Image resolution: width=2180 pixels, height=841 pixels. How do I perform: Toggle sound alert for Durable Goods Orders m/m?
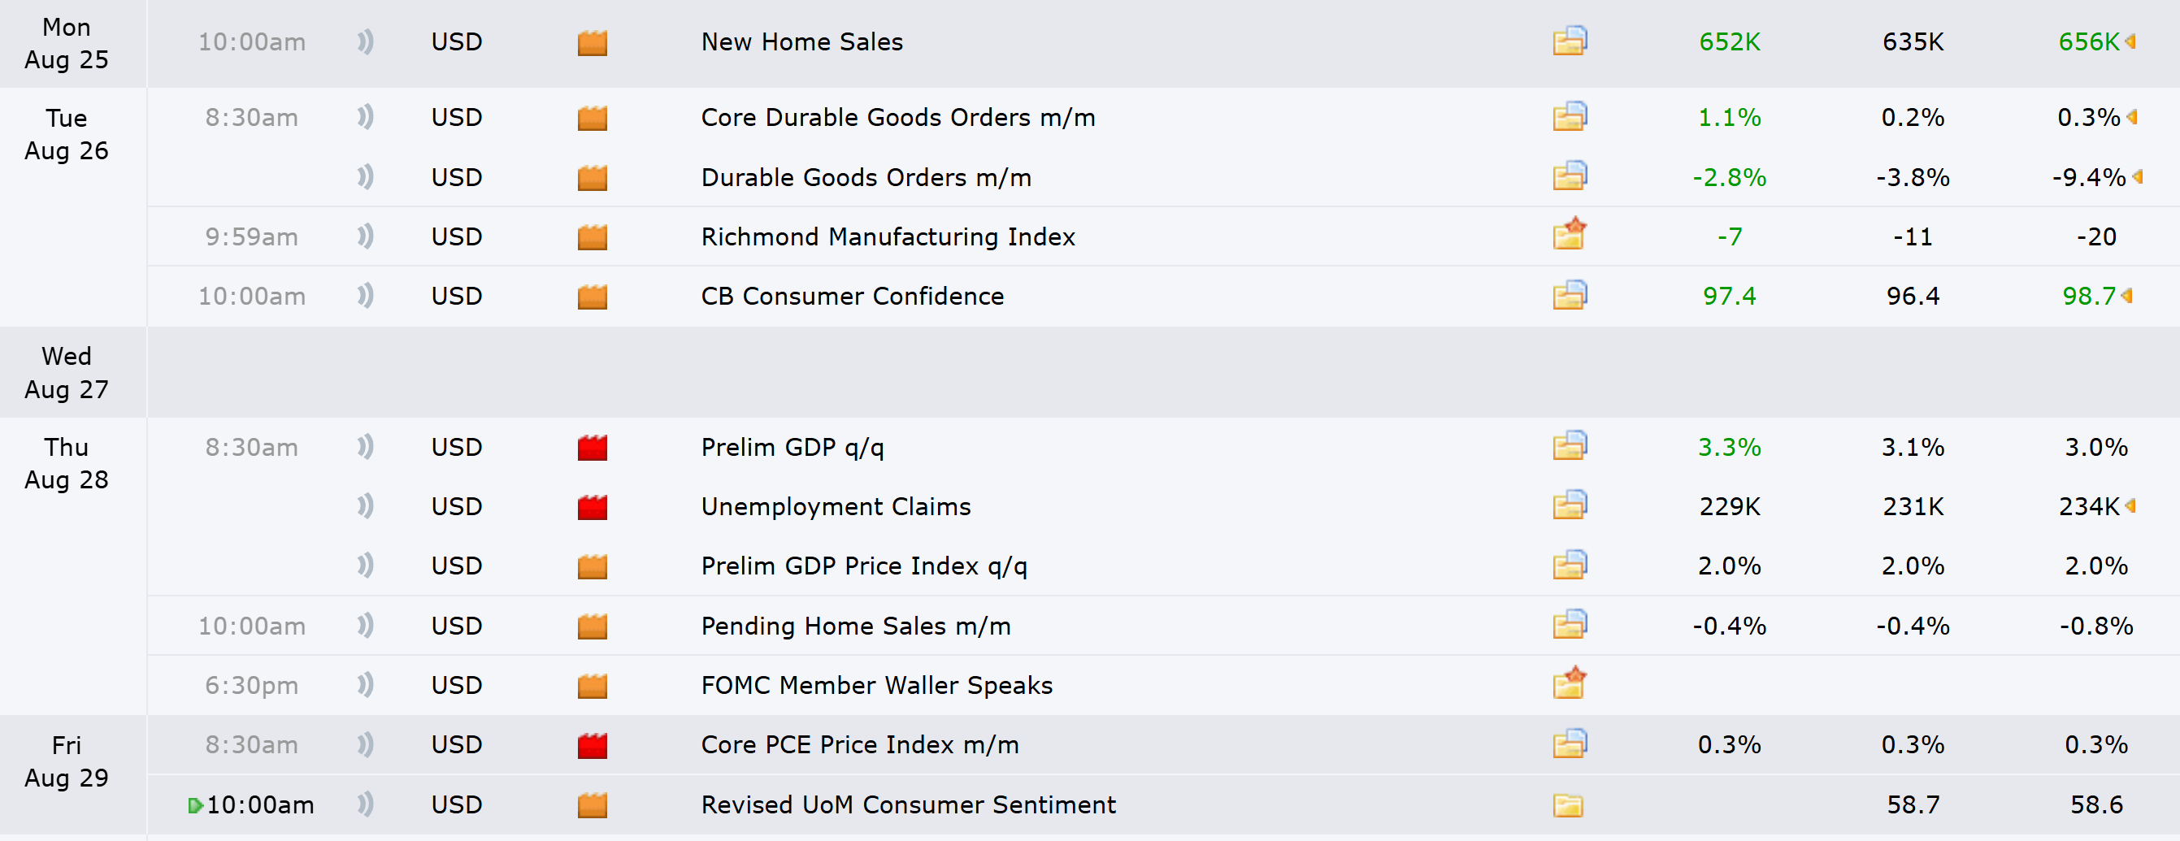[x=366, y=177]
